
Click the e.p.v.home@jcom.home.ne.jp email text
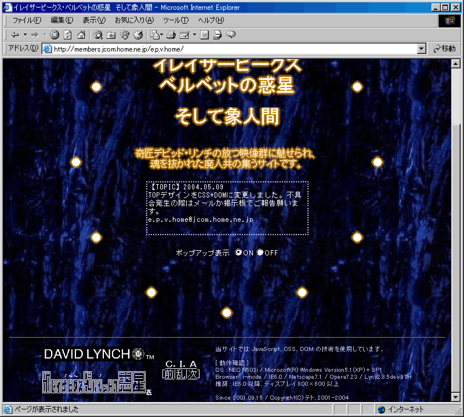[x=201, y=220]
